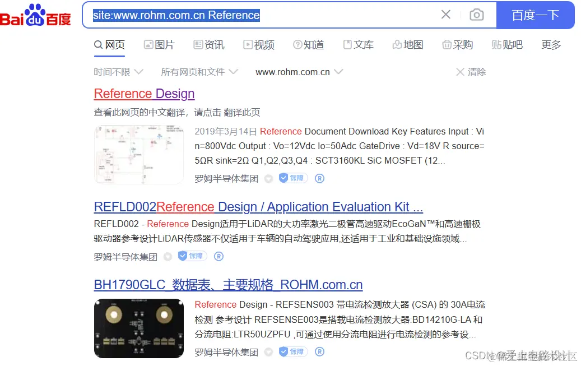This screenshot has height=366, width=581.
Task: Click 罗姆半导体集团 under BH1790GLC result
Action: [226, 353]
